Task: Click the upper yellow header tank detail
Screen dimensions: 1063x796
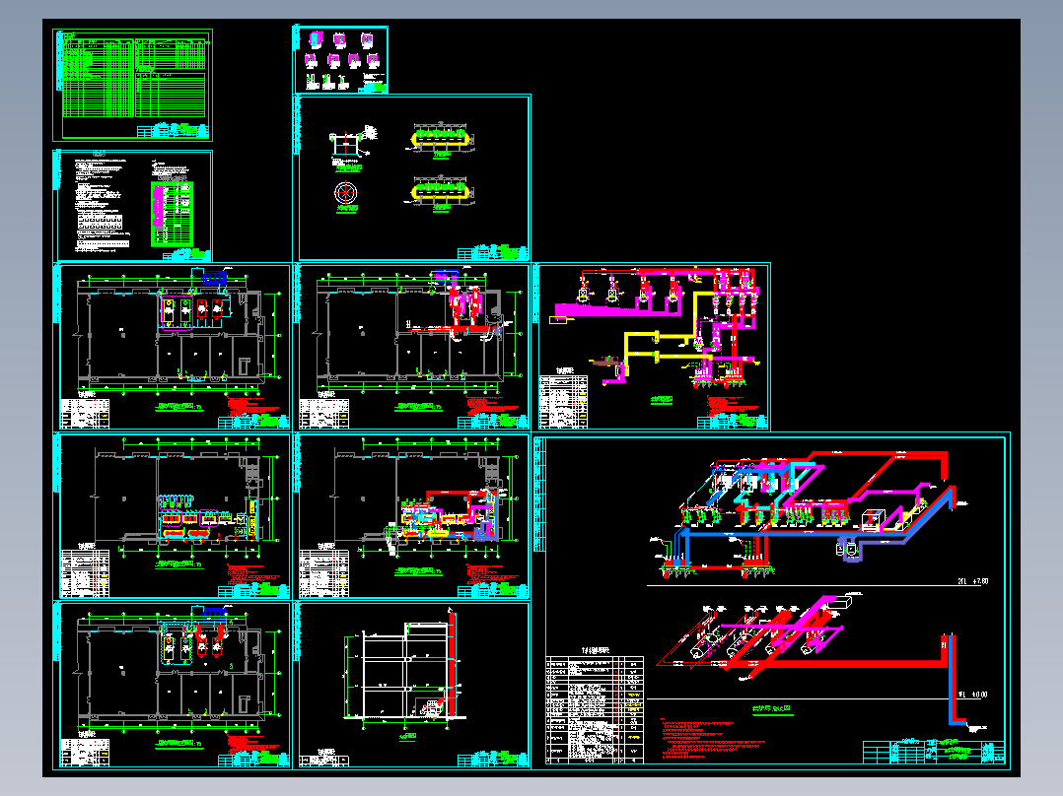Action: tap(442, 138)
